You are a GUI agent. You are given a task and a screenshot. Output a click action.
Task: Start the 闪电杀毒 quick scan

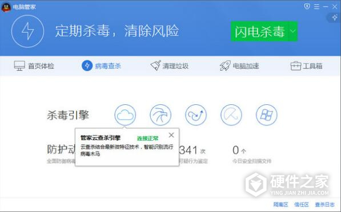(x=260, y=31)
